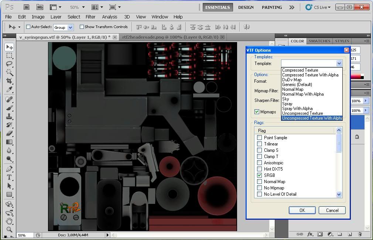Select the Zoom tool in toolbar
This screenshot has height=240, width=373.
(x=9, y=229)
